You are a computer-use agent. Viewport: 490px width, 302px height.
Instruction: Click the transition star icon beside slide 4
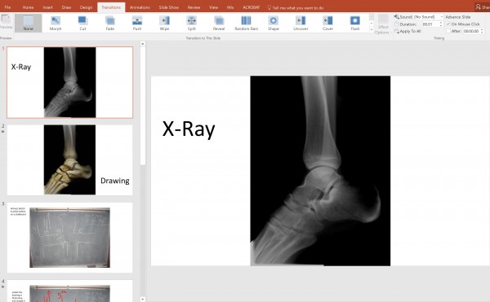(2, 287)
